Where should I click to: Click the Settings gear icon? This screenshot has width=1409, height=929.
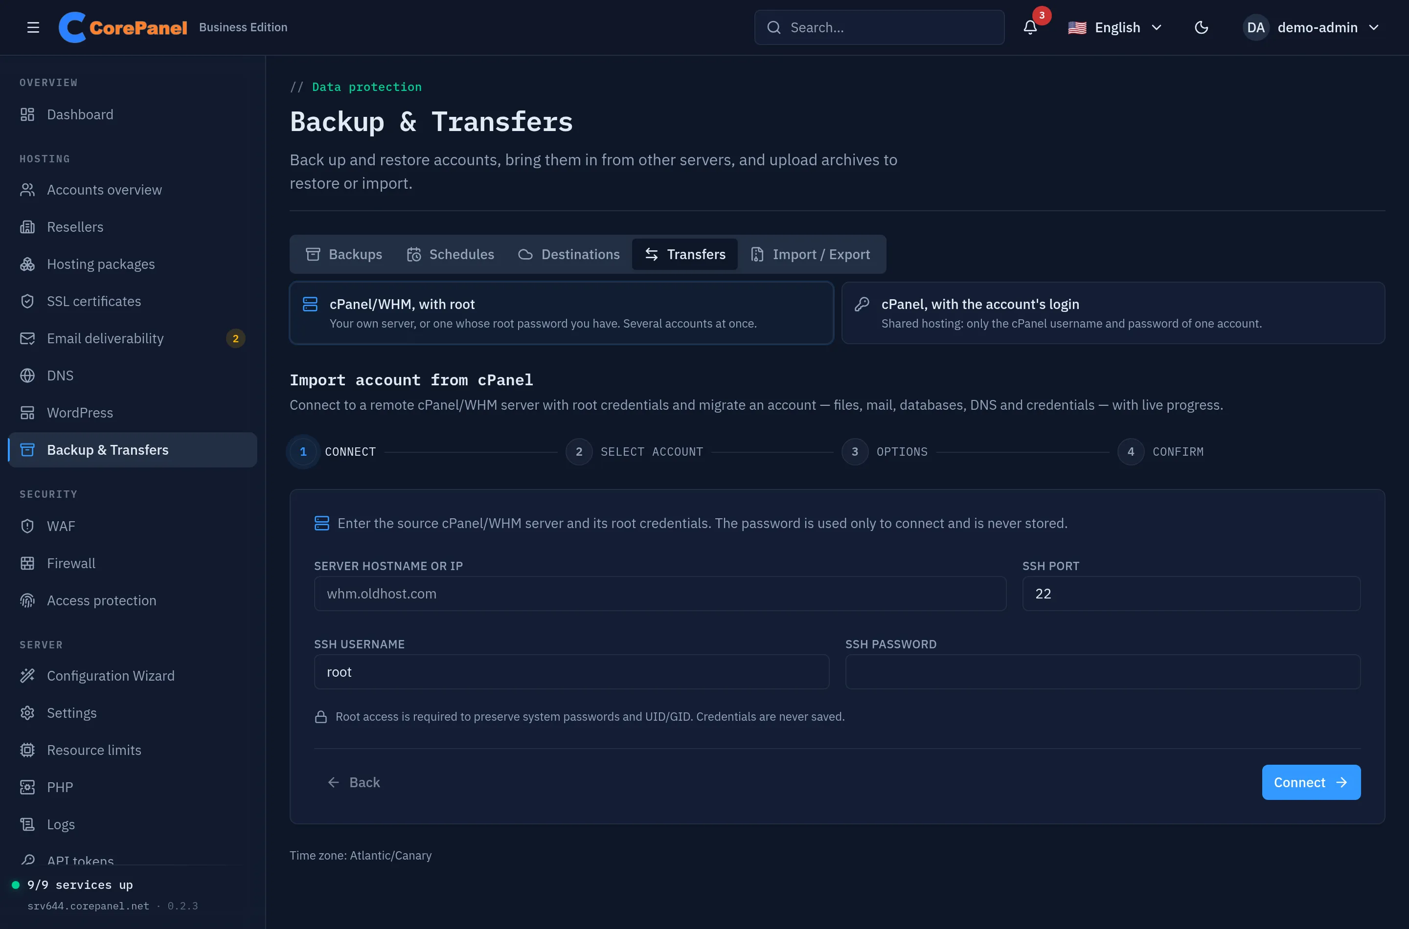click(x=27, y=713)
